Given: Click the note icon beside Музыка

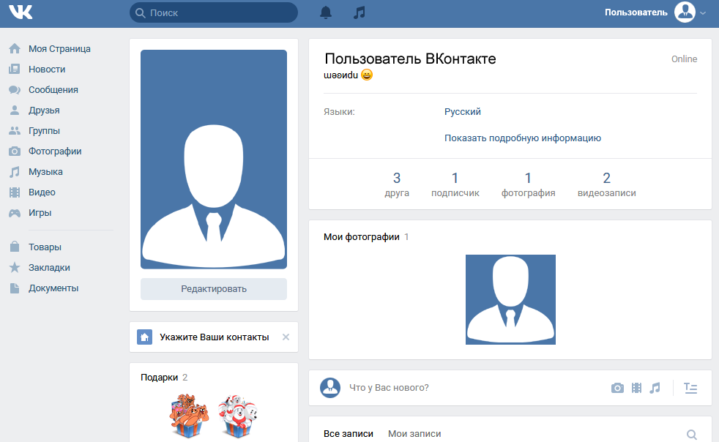Looking at the screenshot, I should (x=15, y=172).
